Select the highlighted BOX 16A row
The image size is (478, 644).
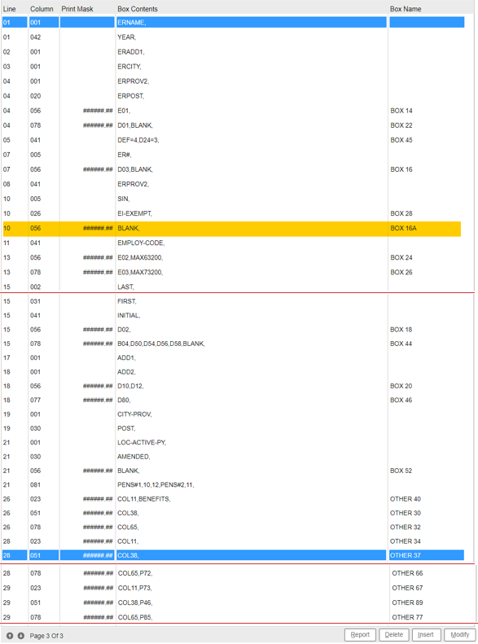pos(231,228)
